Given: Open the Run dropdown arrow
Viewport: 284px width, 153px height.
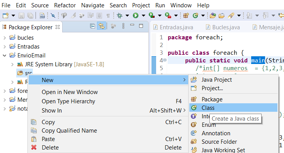Looking at the screenshot, I should [x=143, y=15].
